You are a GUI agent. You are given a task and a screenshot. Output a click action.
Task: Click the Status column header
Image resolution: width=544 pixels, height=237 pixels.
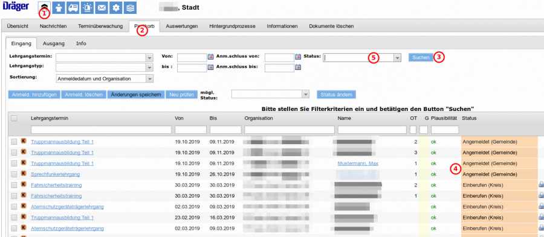(469, 118)
